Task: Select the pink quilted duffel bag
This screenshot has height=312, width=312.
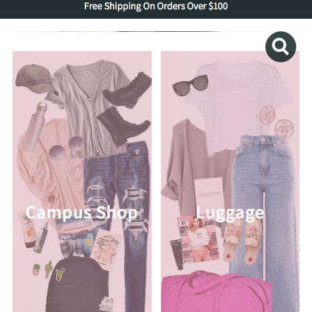Action: (217, 292)
